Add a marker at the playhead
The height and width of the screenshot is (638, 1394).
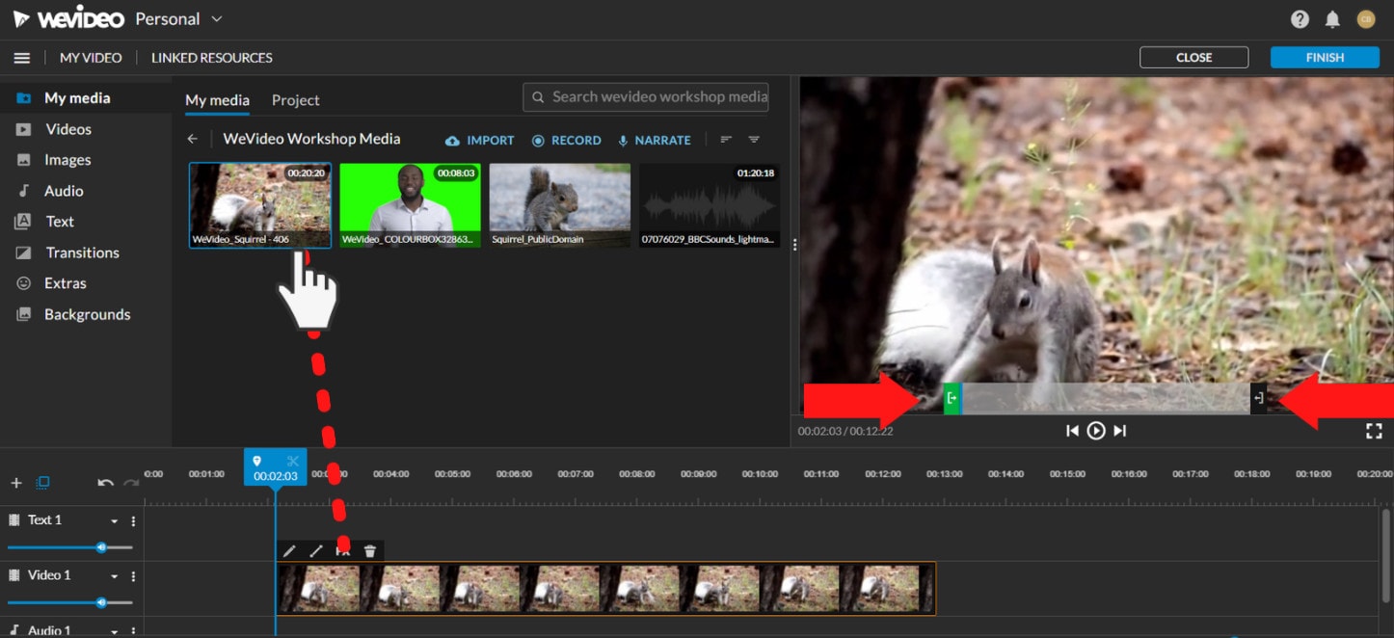[x=257, y=462]
